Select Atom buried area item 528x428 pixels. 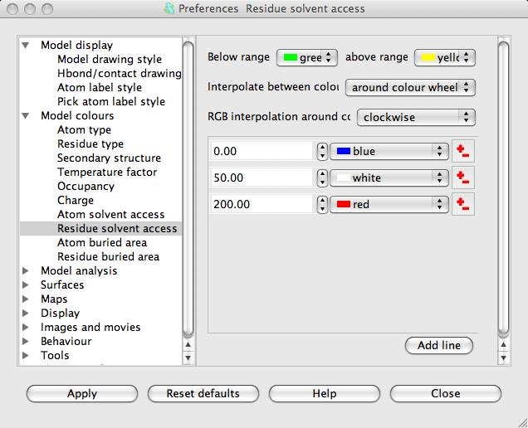pos(102,242)
